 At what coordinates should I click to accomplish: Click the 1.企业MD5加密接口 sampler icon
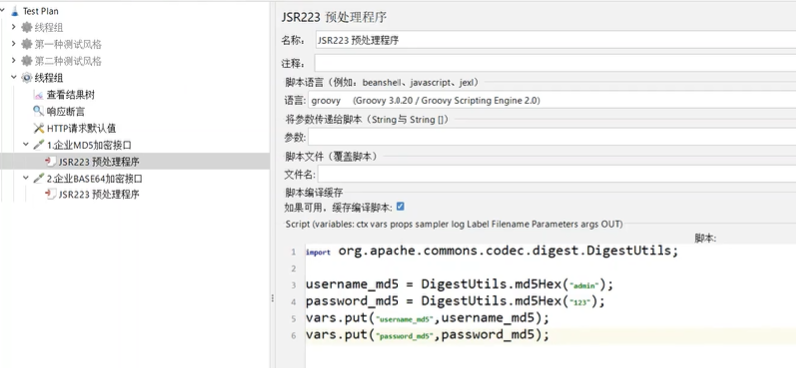[39, 145]
